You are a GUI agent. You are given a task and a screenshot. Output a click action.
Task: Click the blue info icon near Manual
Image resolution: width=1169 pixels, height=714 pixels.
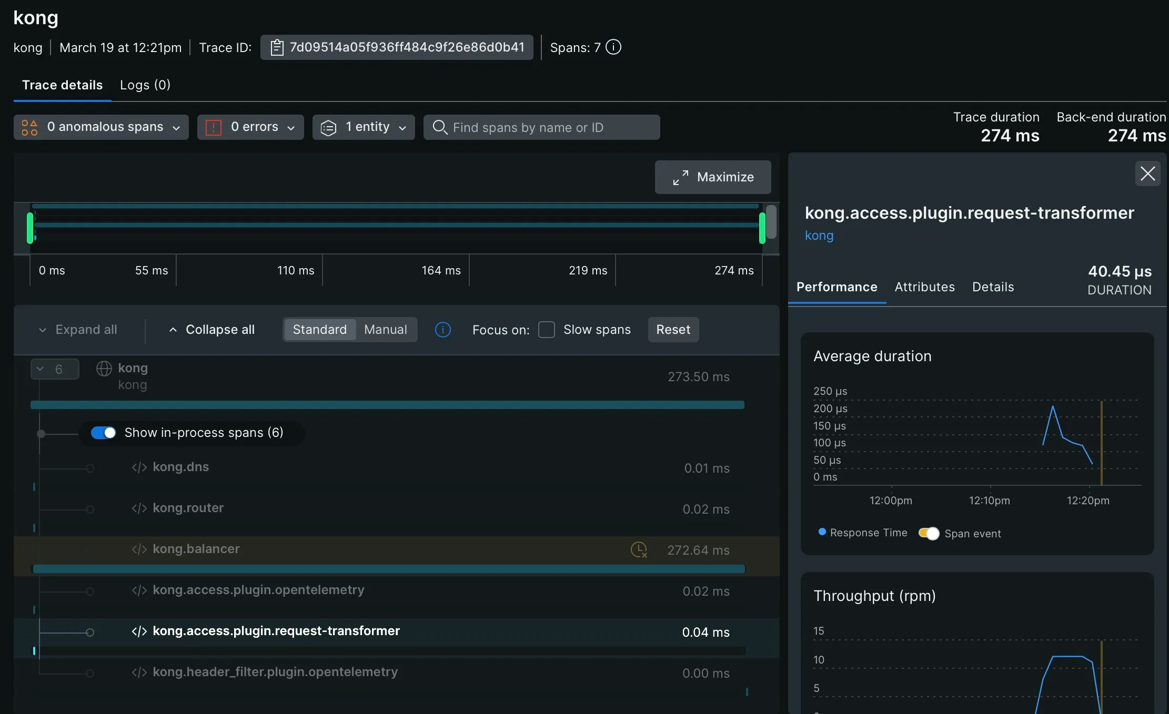(x=442, y=330)
